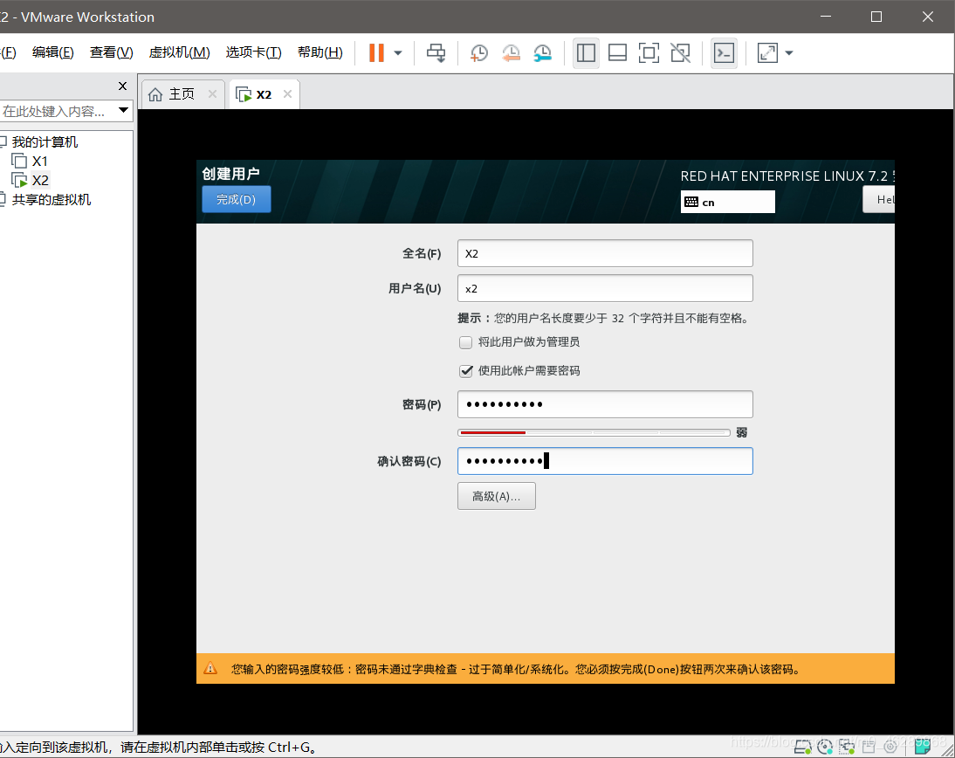Screen dimensions: 955x758
Task: Send Ctrl+Alt+Del to the virtual machine
Action: point(436,53)
